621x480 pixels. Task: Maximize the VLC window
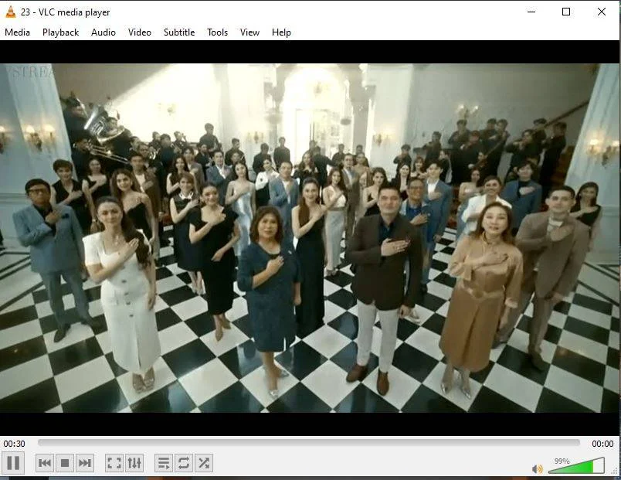(566, 12)
